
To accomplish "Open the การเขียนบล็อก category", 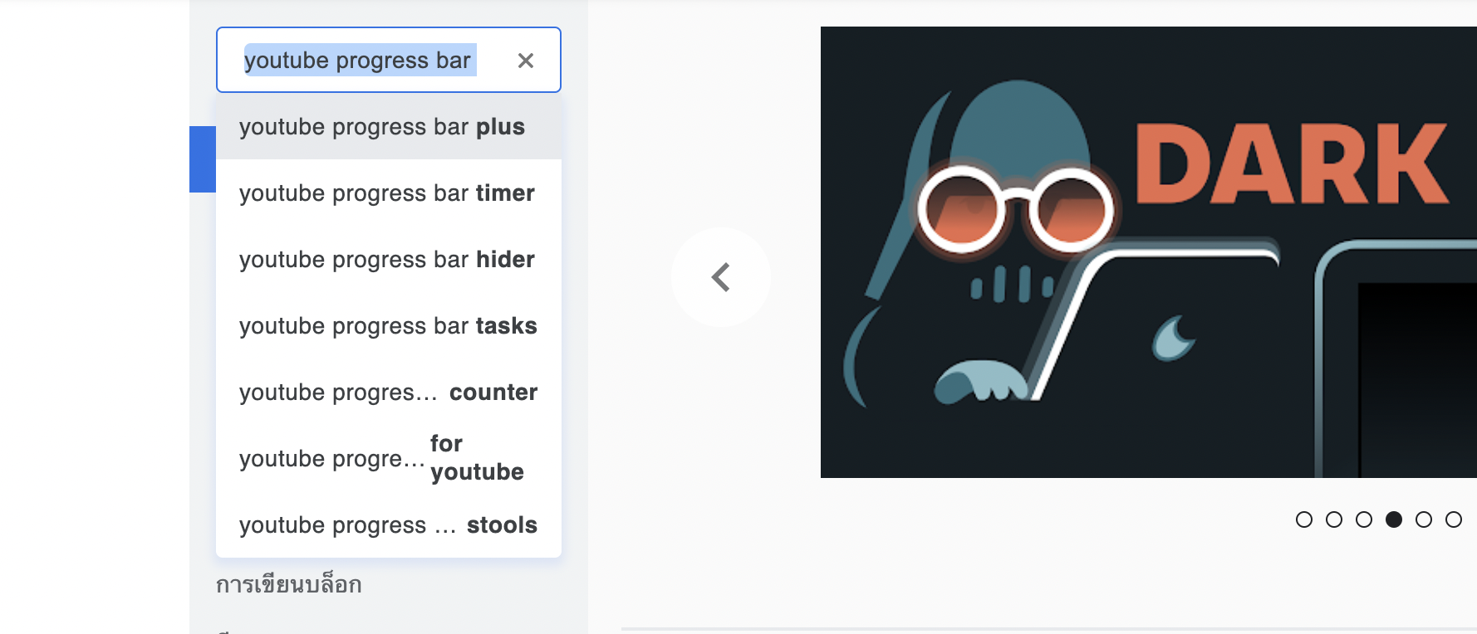I will coord(289,585).
